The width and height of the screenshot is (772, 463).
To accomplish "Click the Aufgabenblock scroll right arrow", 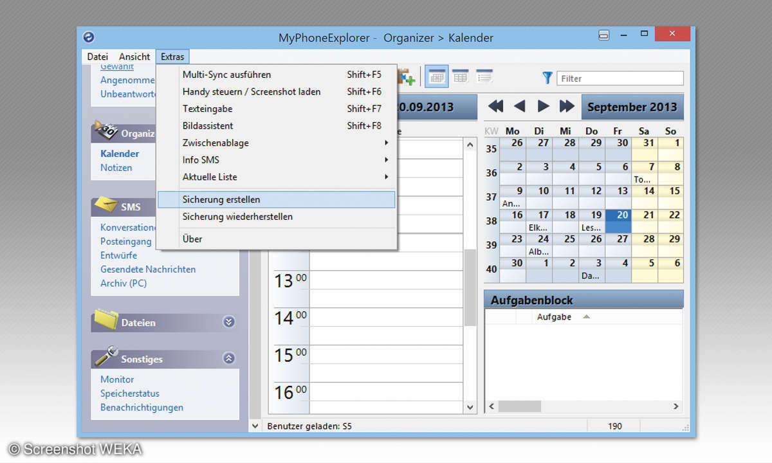I will tap(675, 406).
